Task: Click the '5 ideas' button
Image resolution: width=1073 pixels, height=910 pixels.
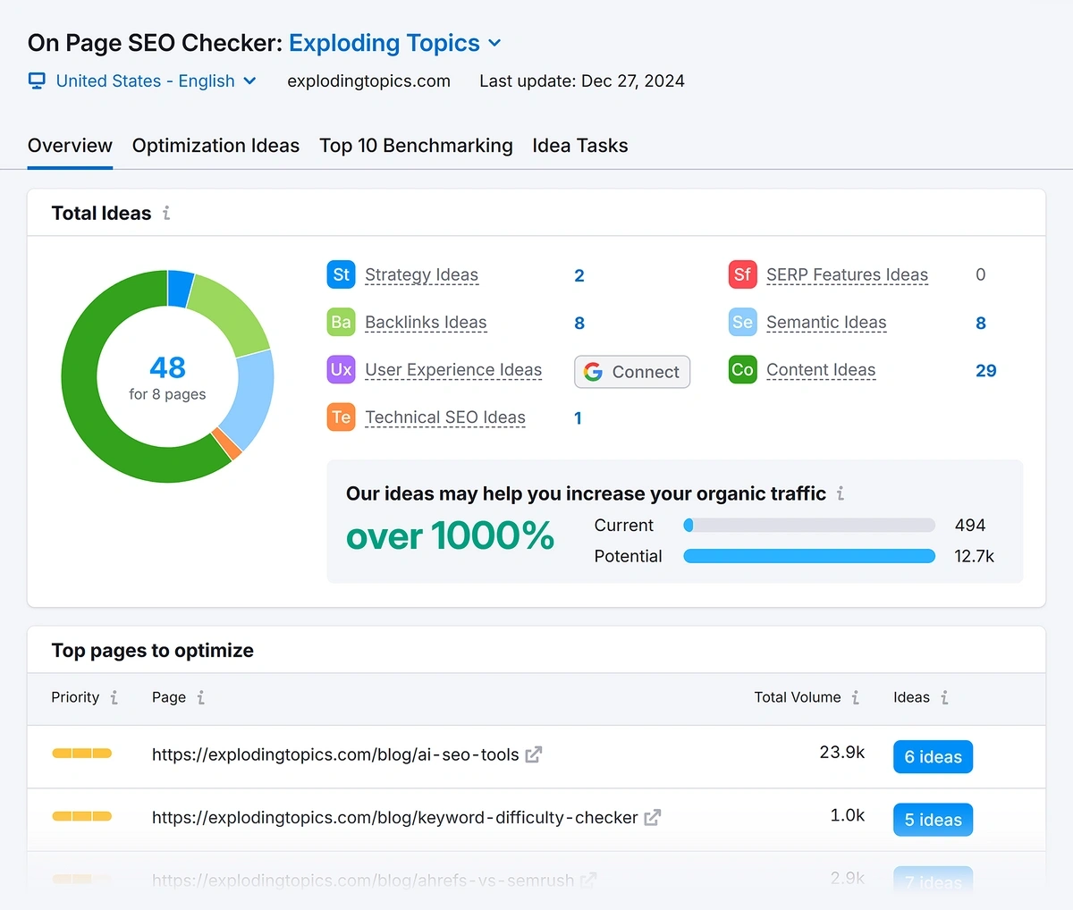Action: 933,820
